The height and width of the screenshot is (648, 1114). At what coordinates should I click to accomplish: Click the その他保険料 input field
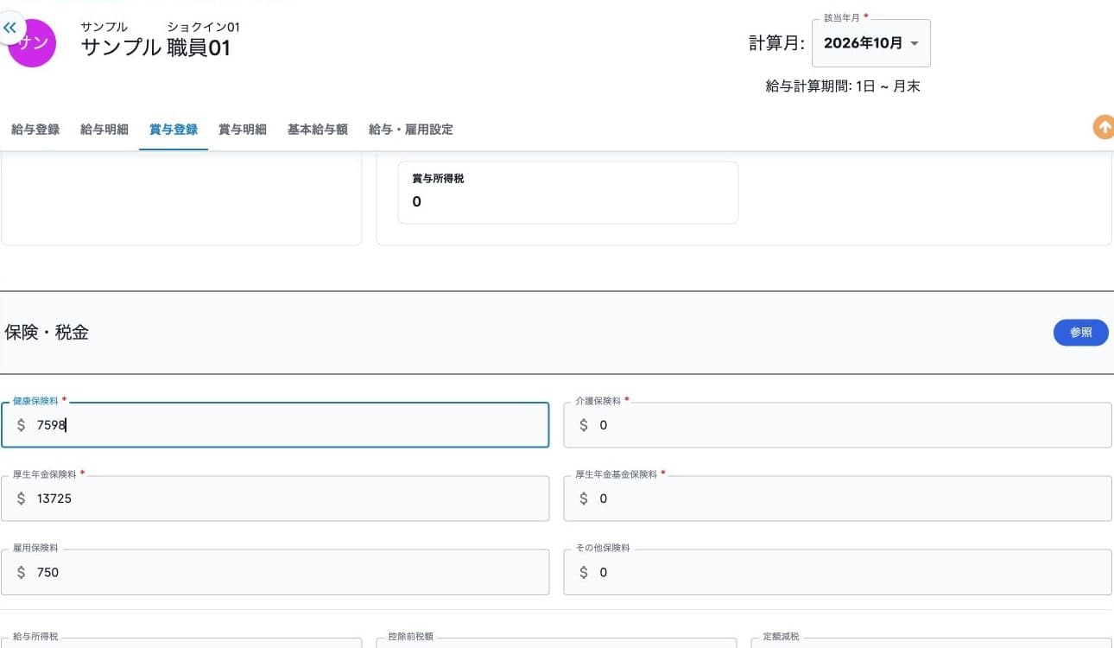838,572
